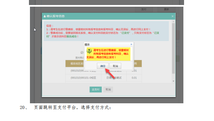214x121 pixels.
Task: Click the green question mark icon
Action: [89, 51]
